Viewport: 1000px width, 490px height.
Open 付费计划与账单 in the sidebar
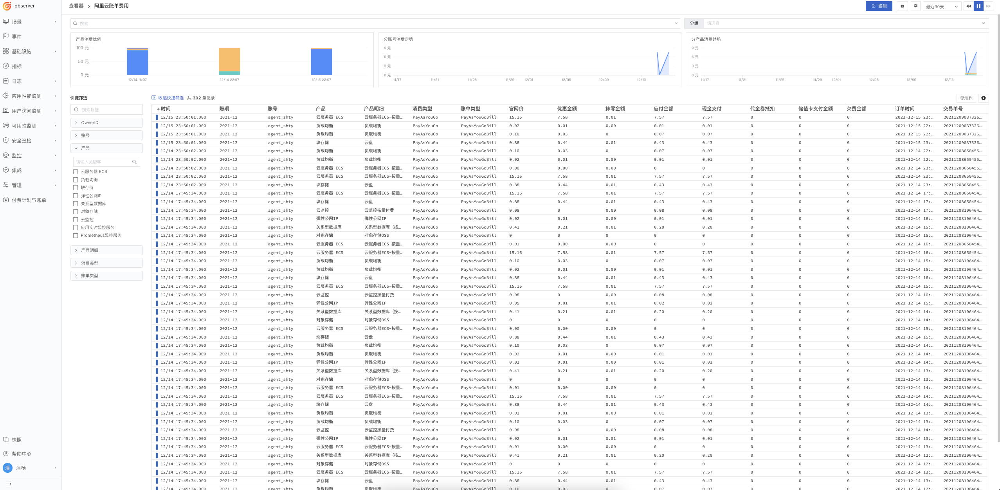click(29, 200)
